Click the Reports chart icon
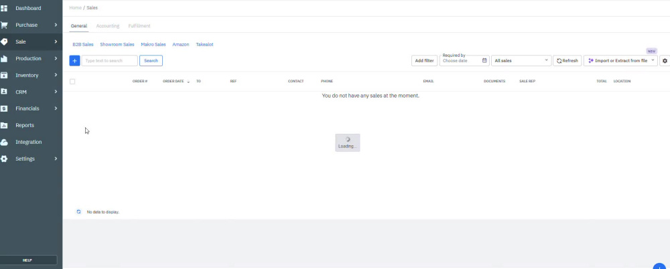This screenshot has height=269, width=670. [x=4, y=125]
